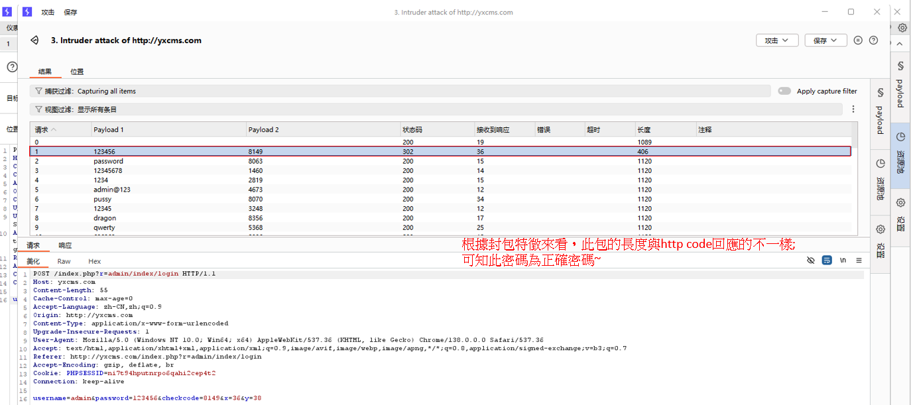The width and height of the screenshot is (911, 405).
Task: Open the 攻击 menu in the menu bar
Action: (x=48, y=12)
